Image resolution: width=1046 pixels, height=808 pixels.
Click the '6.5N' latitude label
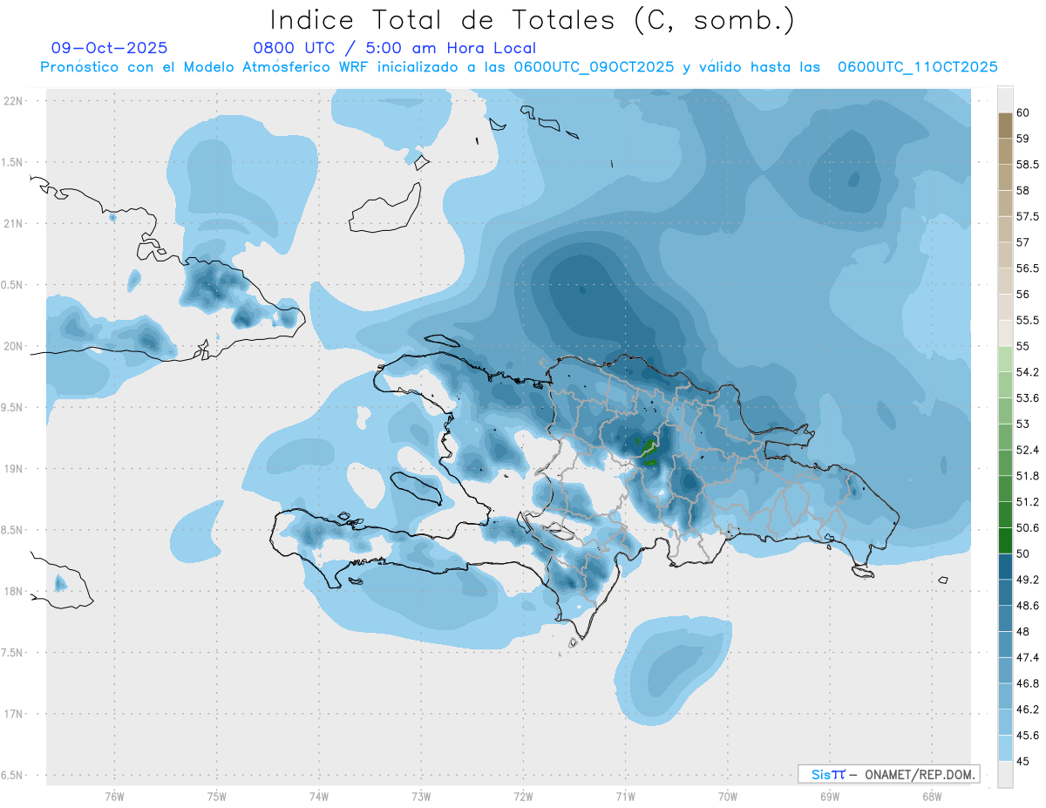click(13, 775)
